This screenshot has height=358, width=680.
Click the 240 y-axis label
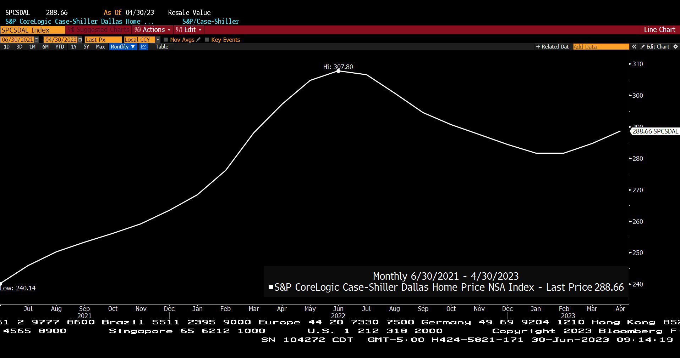[x=638, y=284]
